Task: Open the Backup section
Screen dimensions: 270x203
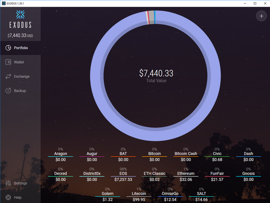Action: [20, 91]
